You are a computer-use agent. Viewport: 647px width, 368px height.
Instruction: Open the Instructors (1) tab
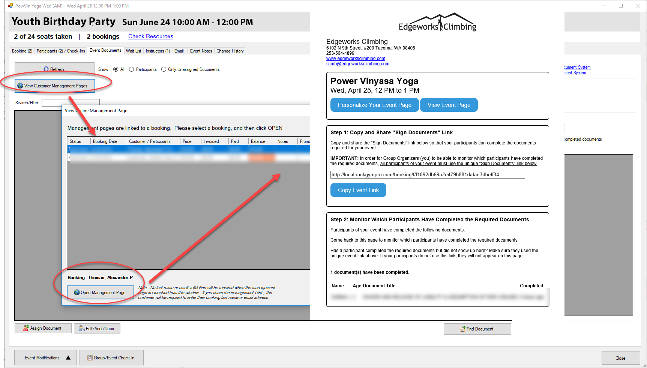click(158, 51)
